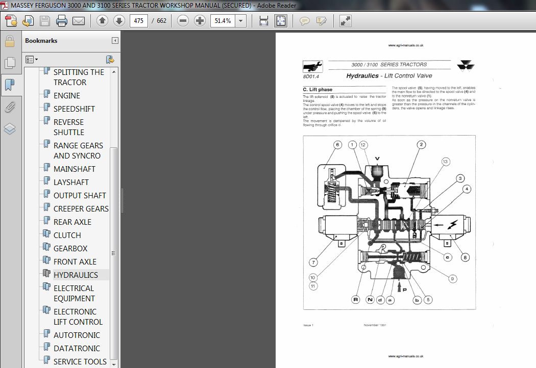Go to next page with the down arrow
The width and height of the screenshot is (536, 368).
[119, 21]
